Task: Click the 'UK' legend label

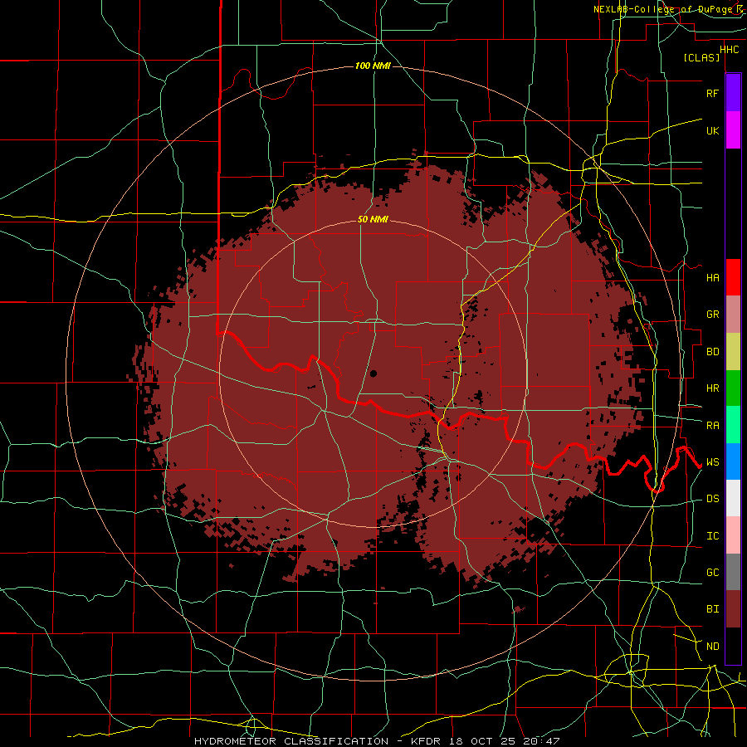Action: [x=712, y=130]
